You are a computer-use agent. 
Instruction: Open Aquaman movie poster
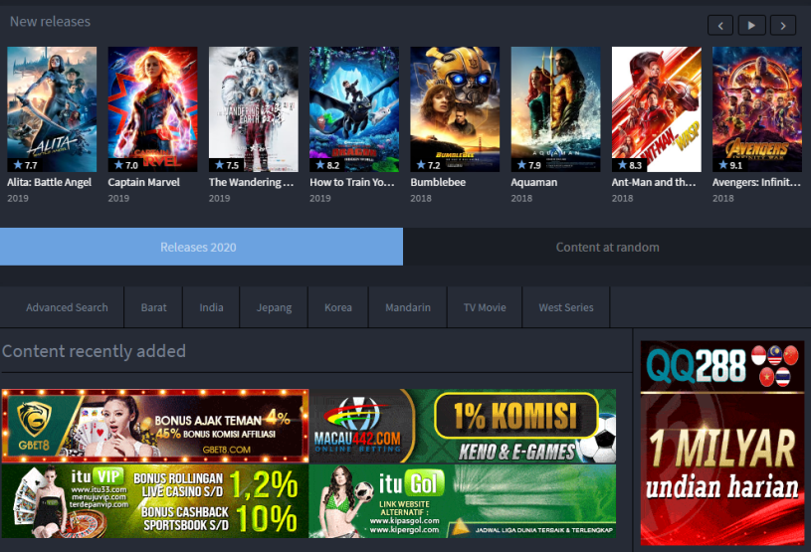(555, 109)
